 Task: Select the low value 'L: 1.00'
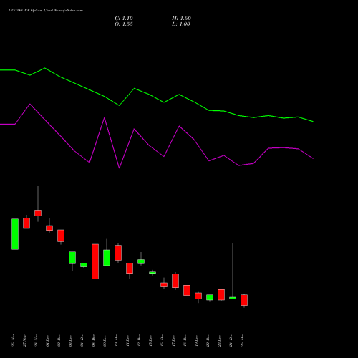pyautogui.click(x=181, y=24)
